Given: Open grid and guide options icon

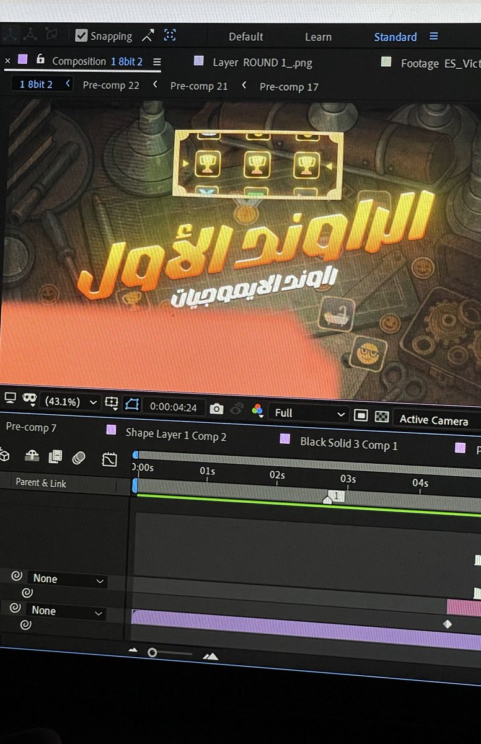Looking at the screenshot, I should [112, 403].
